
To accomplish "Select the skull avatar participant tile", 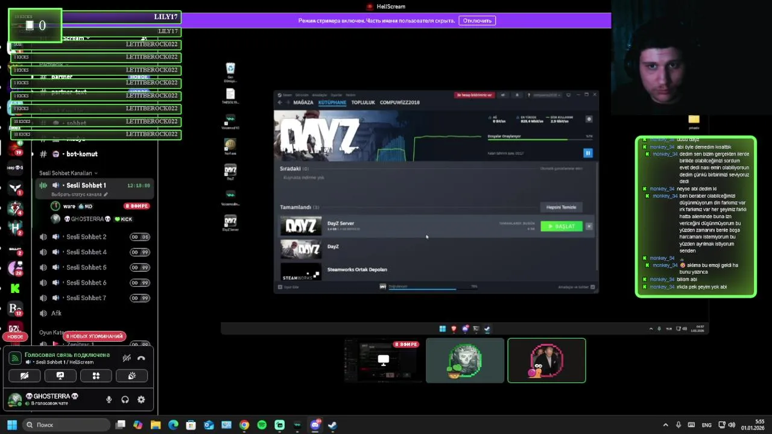I will pos(465,360).
